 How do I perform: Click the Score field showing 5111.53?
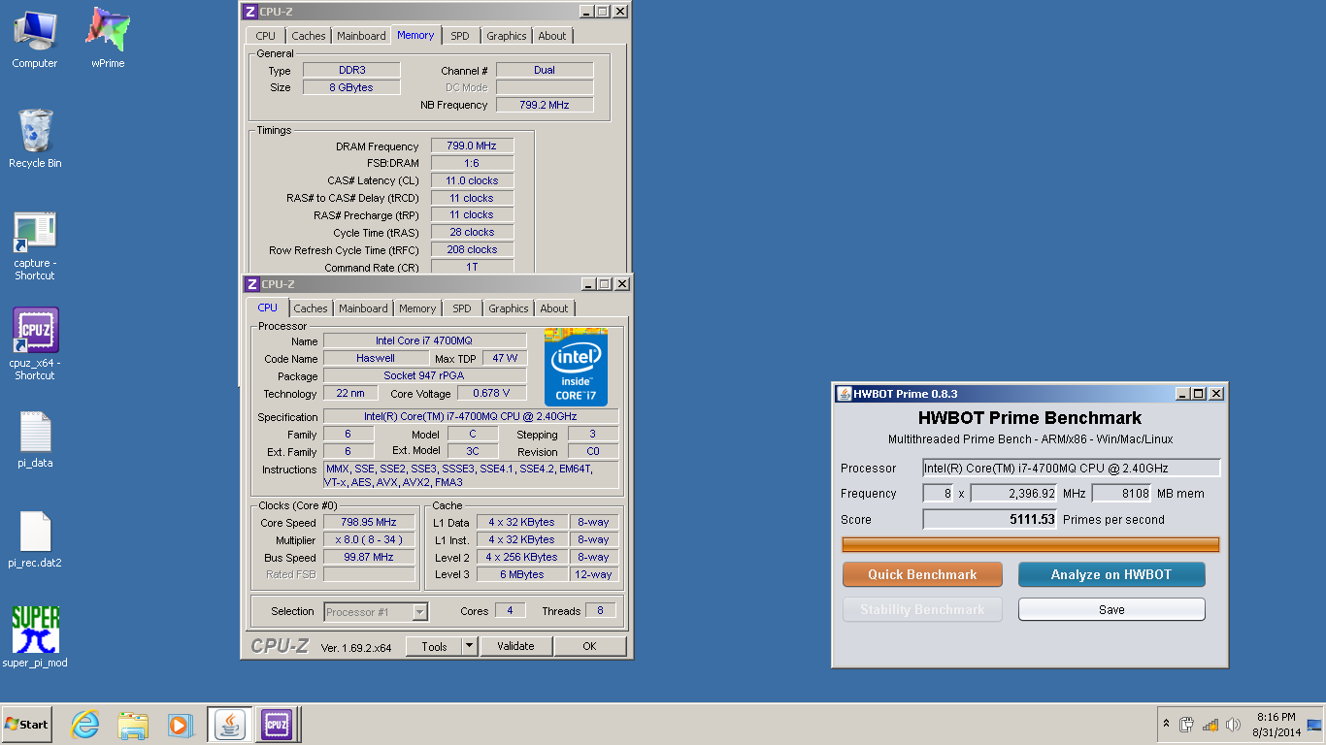point(990,519)
